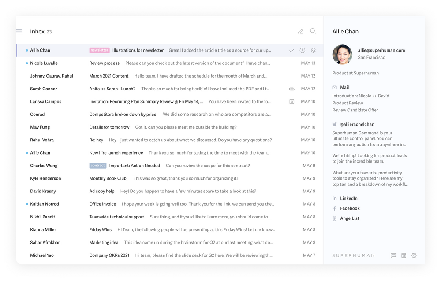
Task: Open the sidebar with the hamburger menu
Action: [x=19, y=31]
